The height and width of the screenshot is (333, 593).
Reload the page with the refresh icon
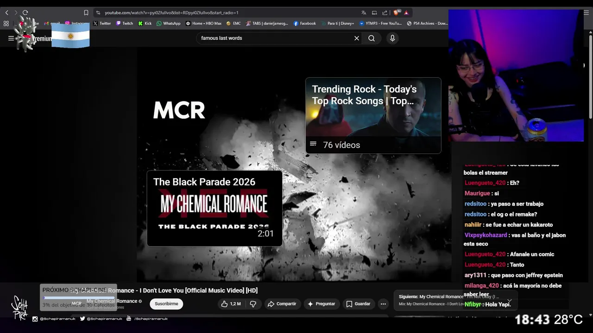pyautogui.click(x=25, y=12)
